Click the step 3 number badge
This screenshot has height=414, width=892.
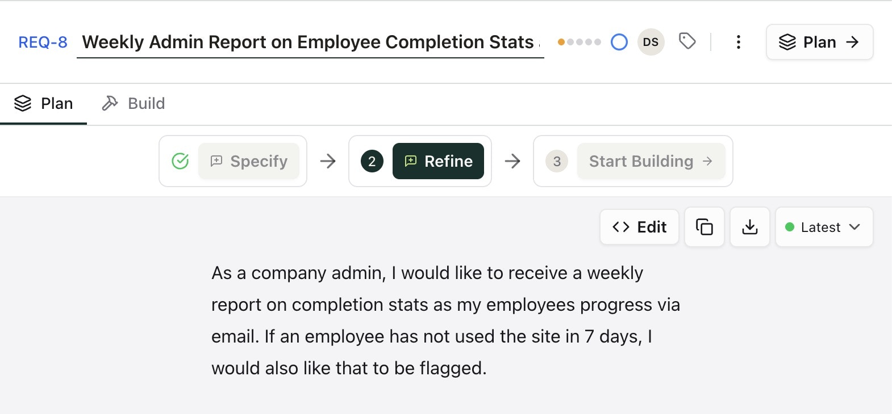coord(556,161)
